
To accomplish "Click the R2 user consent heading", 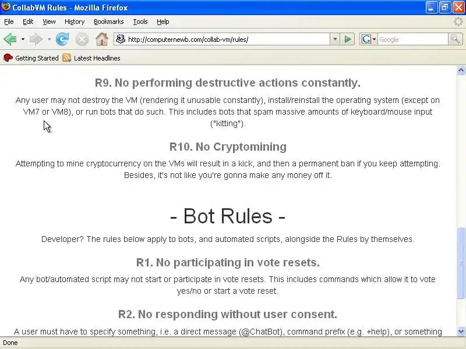I will point(228,314).
